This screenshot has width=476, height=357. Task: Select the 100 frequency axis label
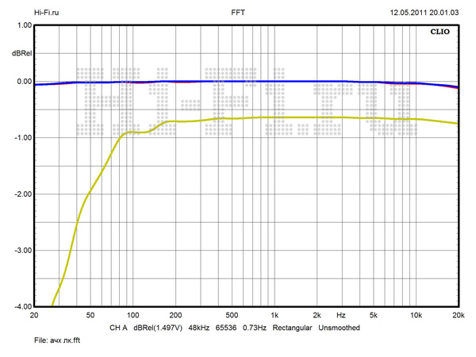(132, 316)
